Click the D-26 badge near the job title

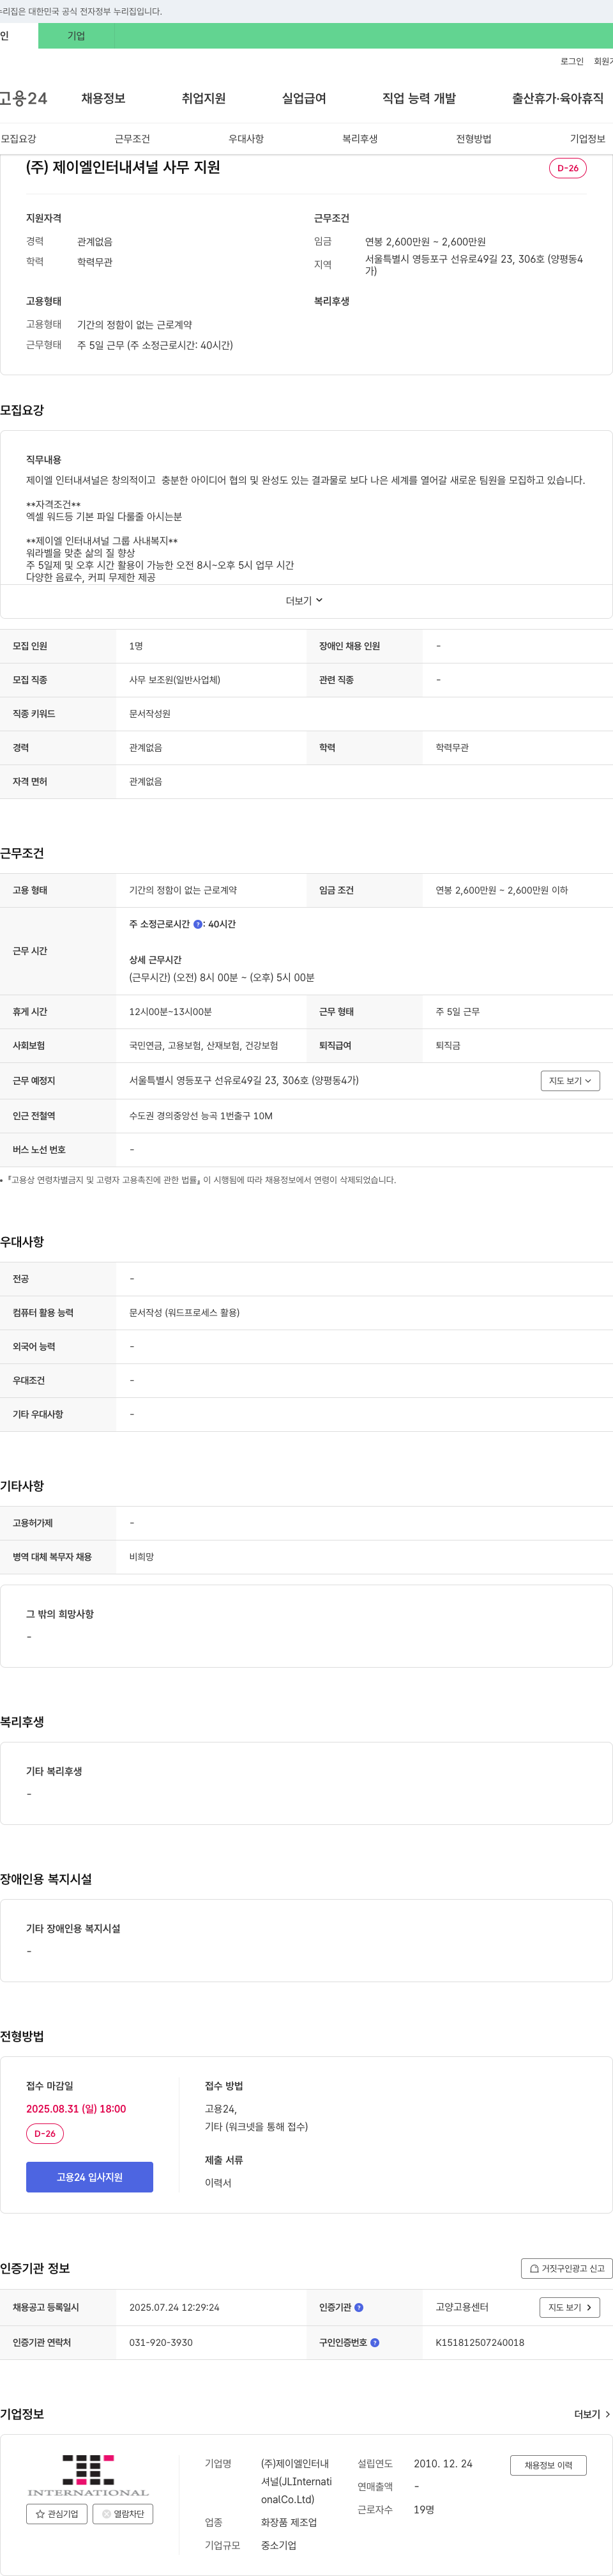point(567,168)
